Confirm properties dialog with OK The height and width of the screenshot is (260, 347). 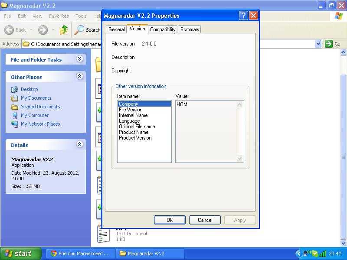point(170,220)
